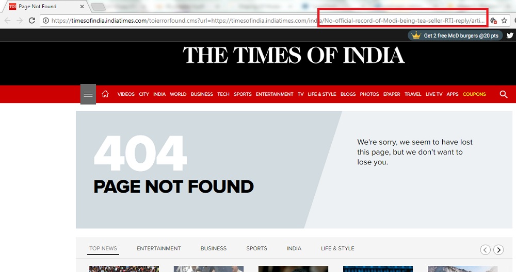Viewport: 516px width, 272px height.
Task: Open the World section
Action: click(x=178, y=94)
